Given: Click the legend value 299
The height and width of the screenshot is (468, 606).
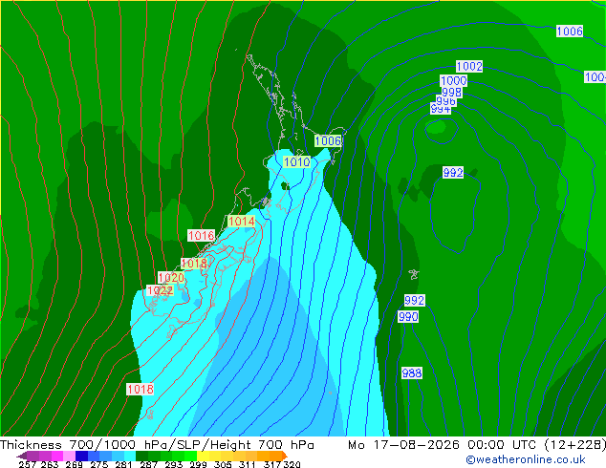Looking at the screenshot, I should 198,464.
